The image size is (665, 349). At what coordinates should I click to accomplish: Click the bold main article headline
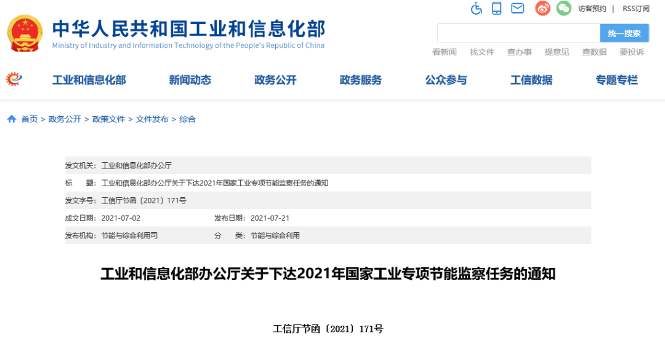coord(328,273)
